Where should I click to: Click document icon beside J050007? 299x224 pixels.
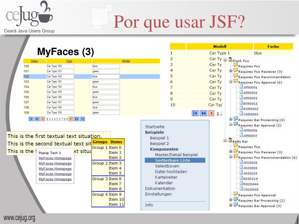[x=241, y=135]
